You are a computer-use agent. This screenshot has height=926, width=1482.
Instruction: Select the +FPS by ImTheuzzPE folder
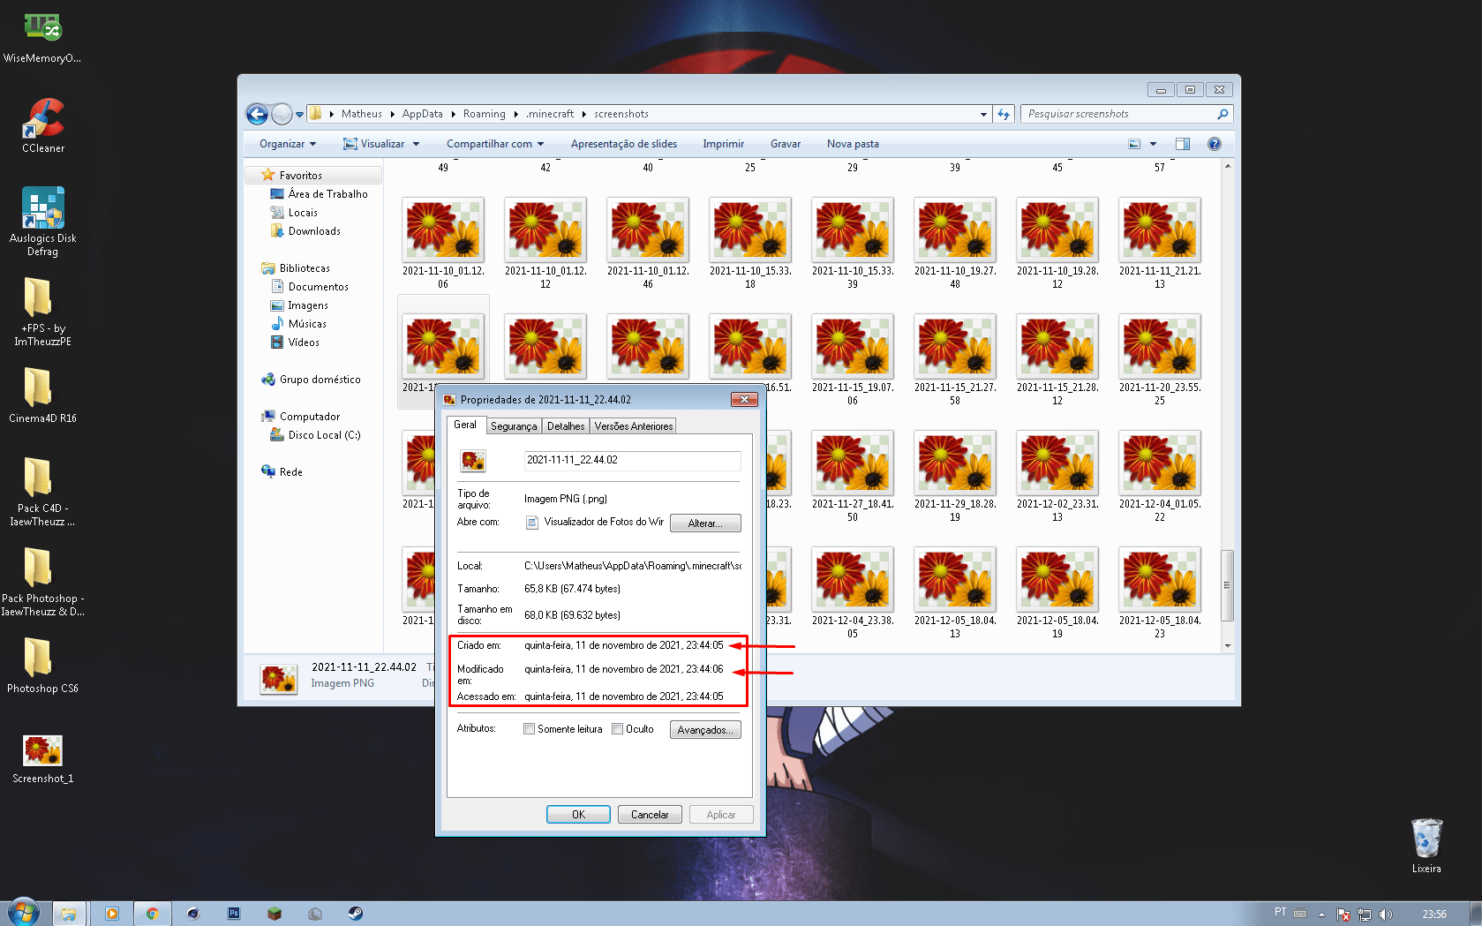42,312
